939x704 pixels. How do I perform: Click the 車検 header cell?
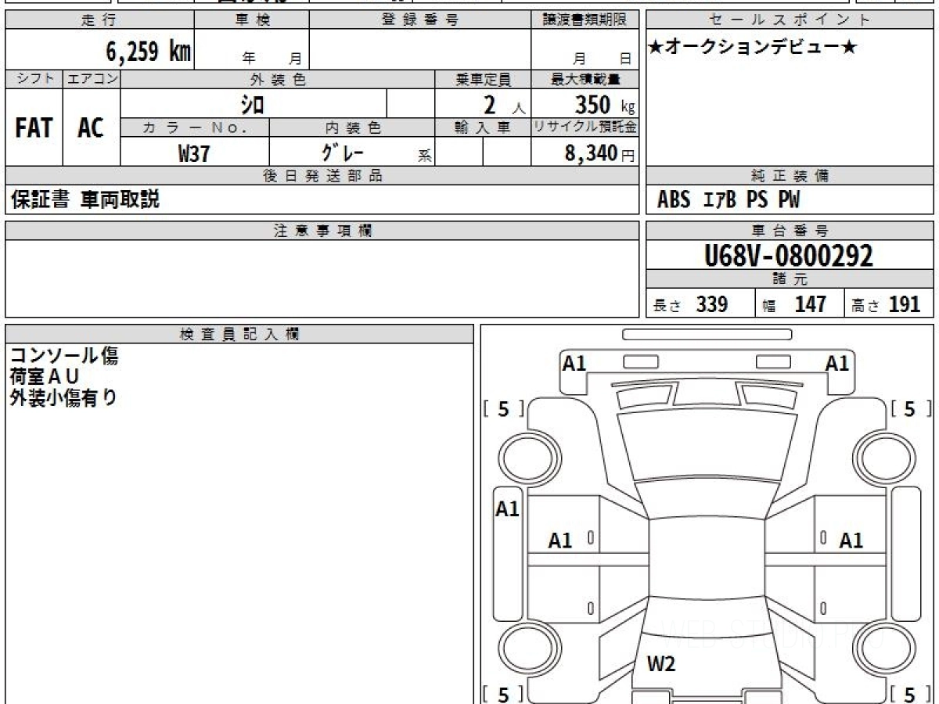click(x=252, y=20)
